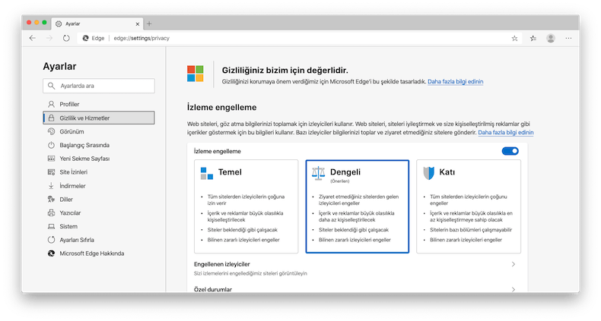Toggle İzleme engelleme switch off
Image resolution: width=601 pixels, height=321 pixels.
[x=510, y=152]
